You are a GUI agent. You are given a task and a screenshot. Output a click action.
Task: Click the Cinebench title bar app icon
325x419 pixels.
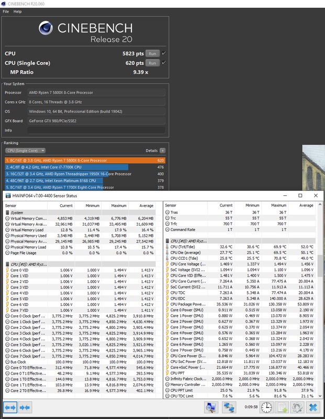[4, 4]
